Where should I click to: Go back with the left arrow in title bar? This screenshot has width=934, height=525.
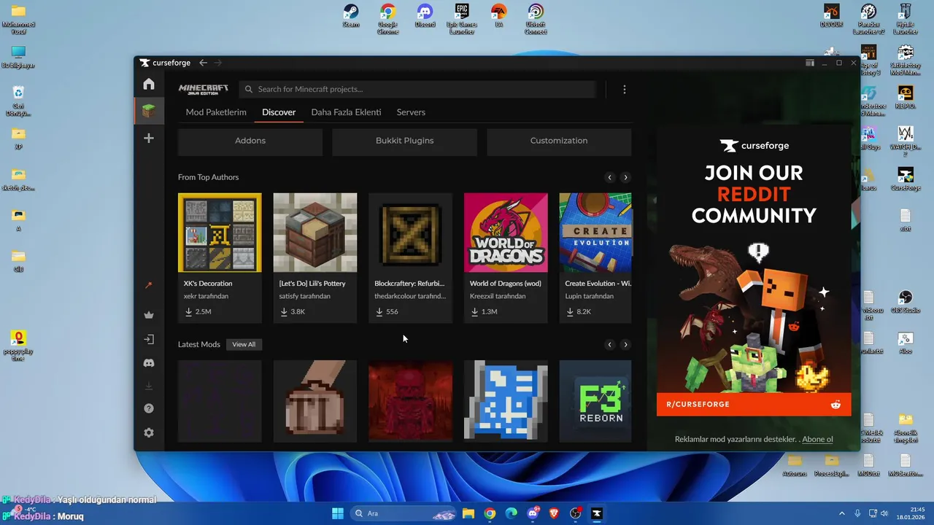(x=203, y=63)
